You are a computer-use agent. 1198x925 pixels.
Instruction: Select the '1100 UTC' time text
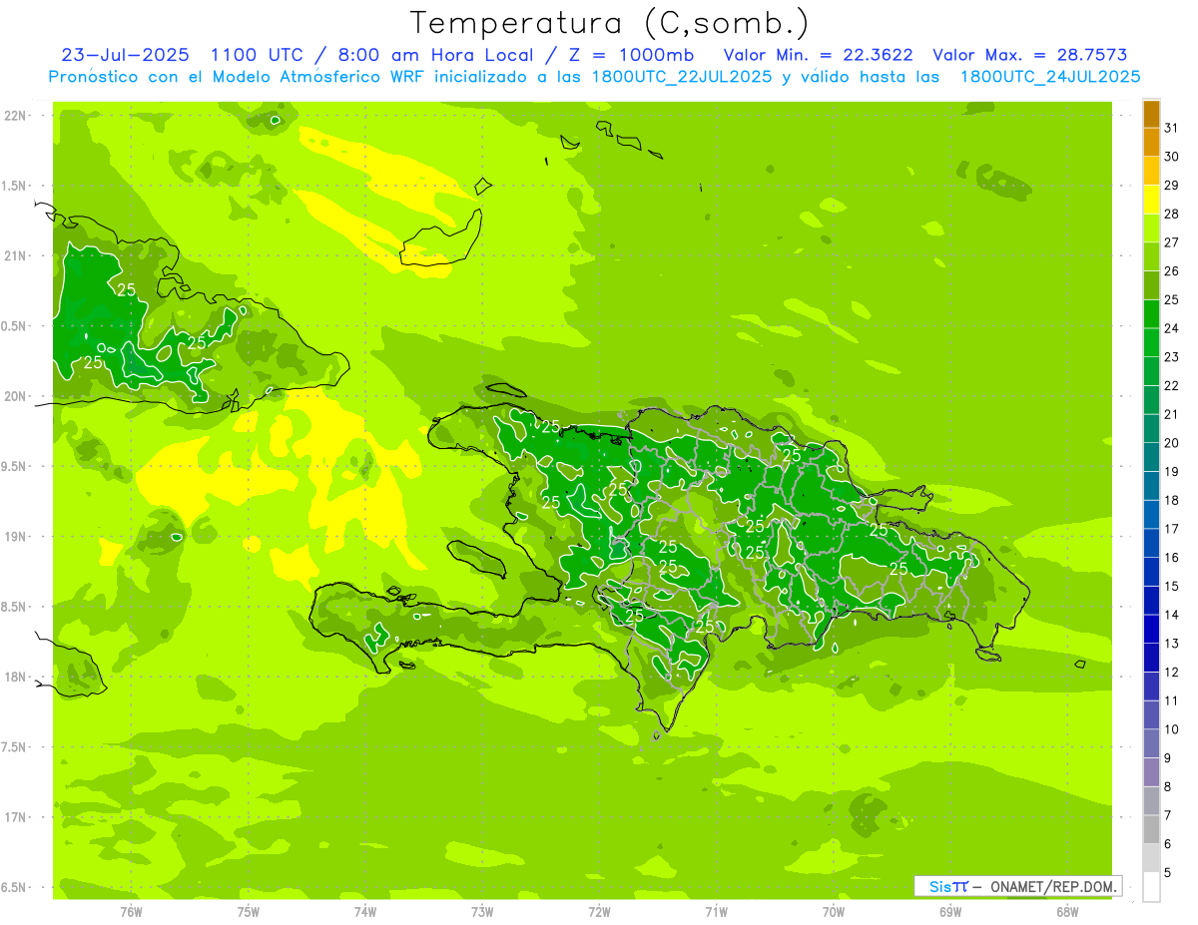click(x=259, y=55)
